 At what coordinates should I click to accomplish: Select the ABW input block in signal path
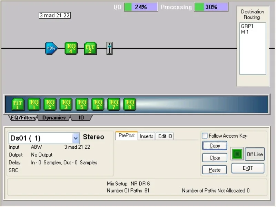[x=51, y=48]
